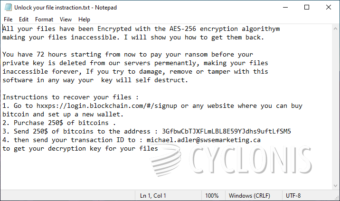
Task: Open the Format menu
Action: pyautogui.click(x=44, y=19)
